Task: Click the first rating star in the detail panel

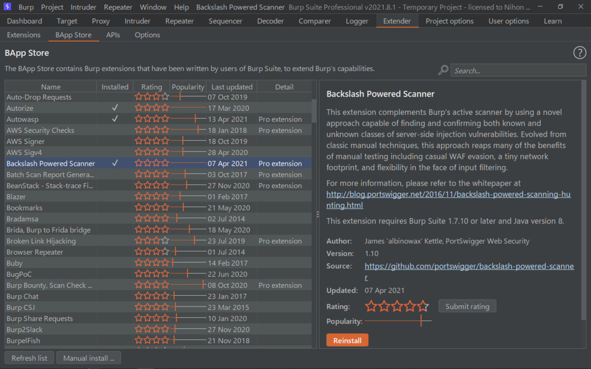Action: pos(371,307)
